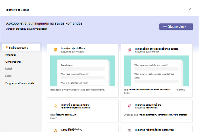Click the Apkopojiet atjauninājumus no savas komandas heading
The width and height of the screenshot is (199, 133).
click(44, 23)
